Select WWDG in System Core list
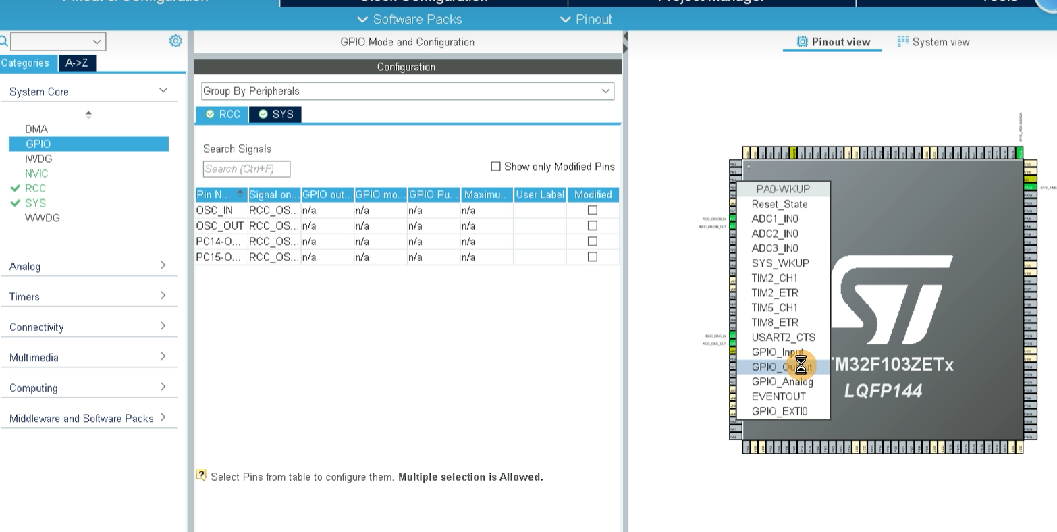Viewport: 1057px width, 532px height. click(42, 218)
